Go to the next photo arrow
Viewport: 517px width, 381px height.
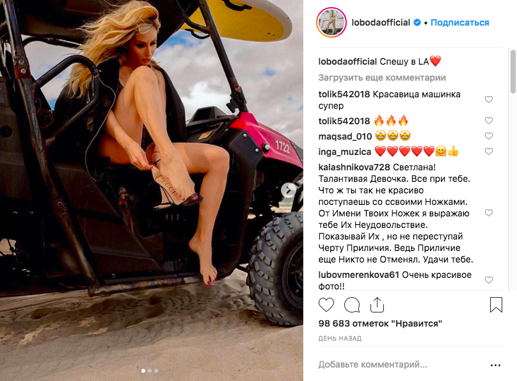[289, 190]
